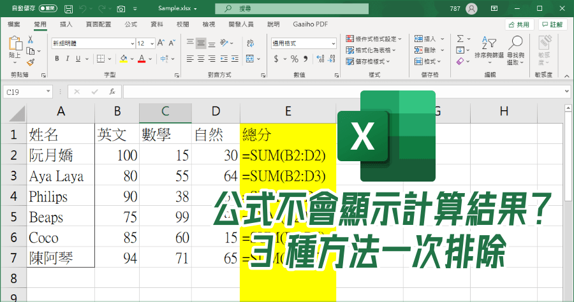The height and width of the screenshot is (302, 574).
Task: Click the Increase Decimal icon
Action: click(x=320, y=59)
